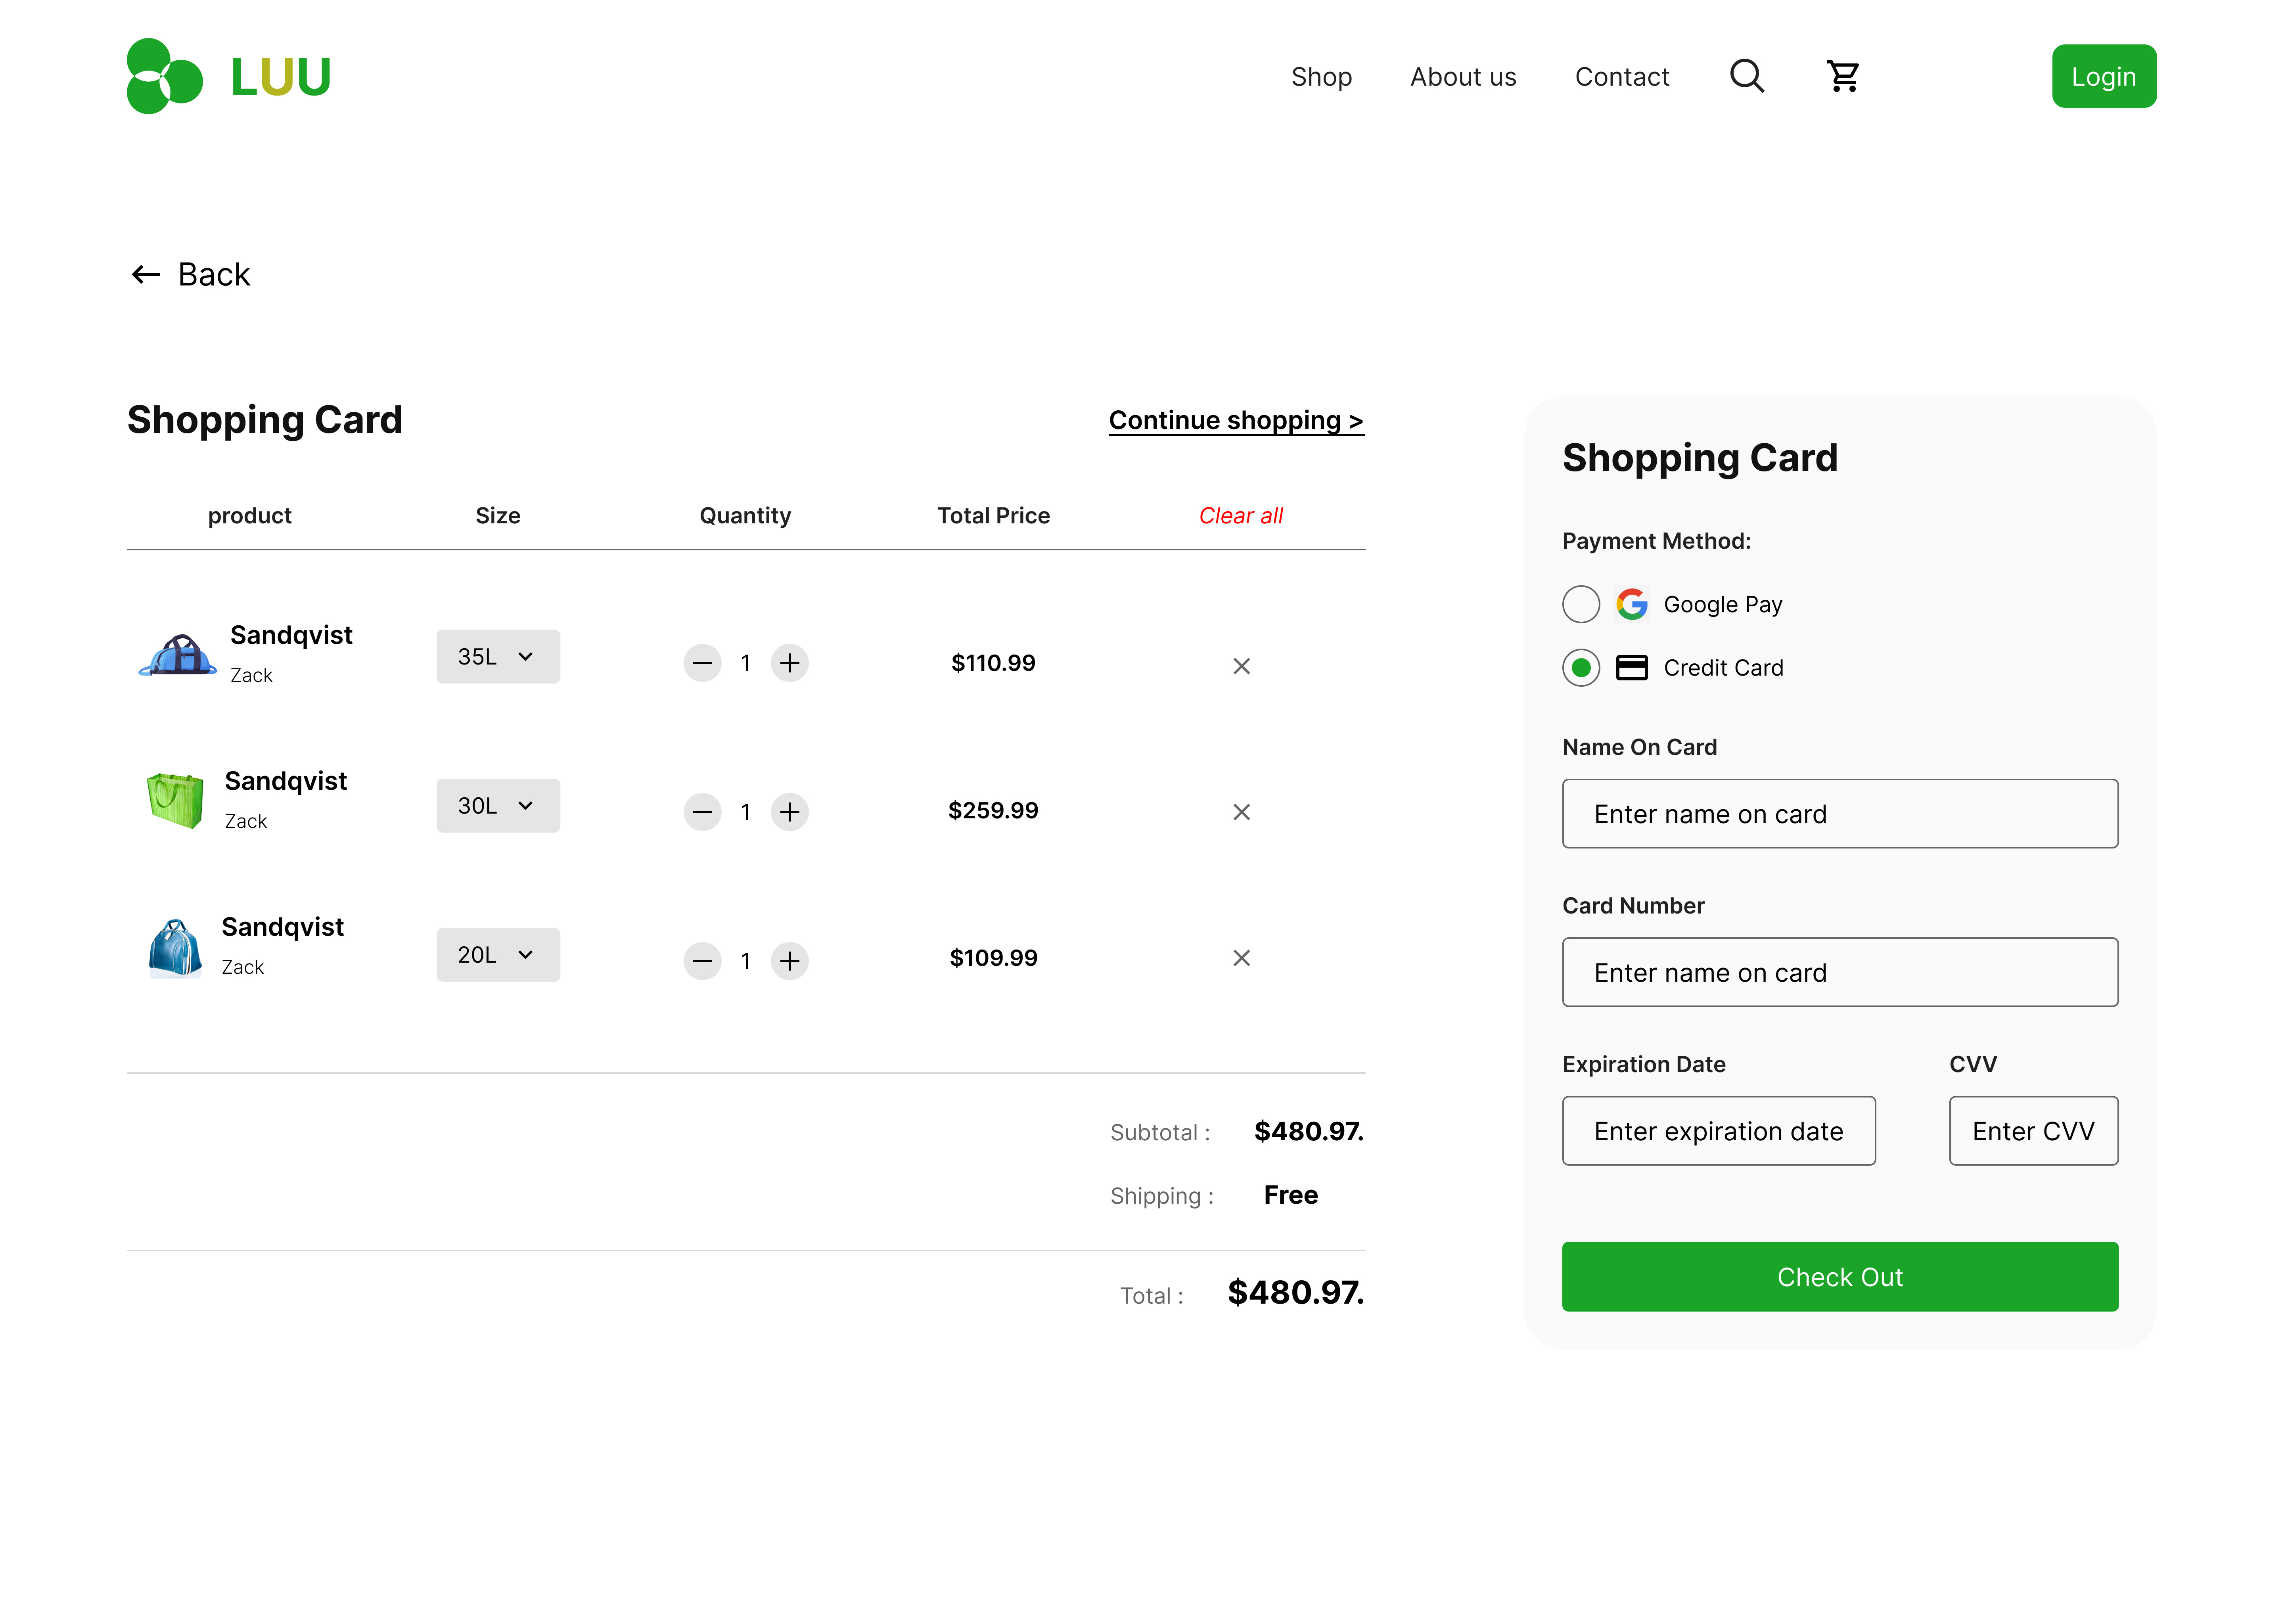2284x1624 pixels.
Task: Select Google Pay payment method
Action: click(1580, 604)
